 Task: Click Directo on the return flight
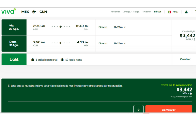tap(103, 43)
